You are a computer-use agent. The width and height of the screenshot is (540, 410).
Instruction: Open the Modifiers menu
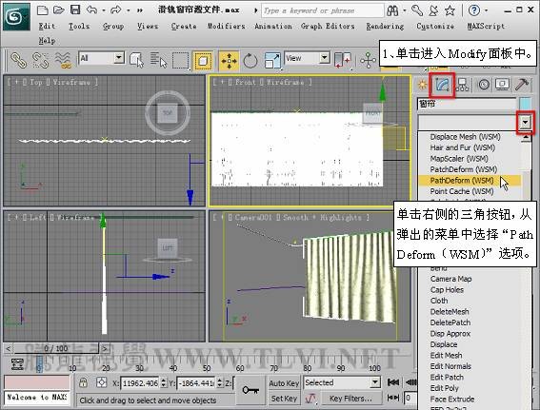coord(227,26)
